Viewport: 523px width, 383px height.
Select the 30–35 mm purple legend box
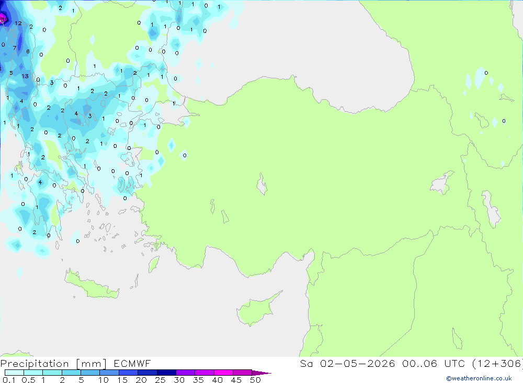click(x=186, y=373)
